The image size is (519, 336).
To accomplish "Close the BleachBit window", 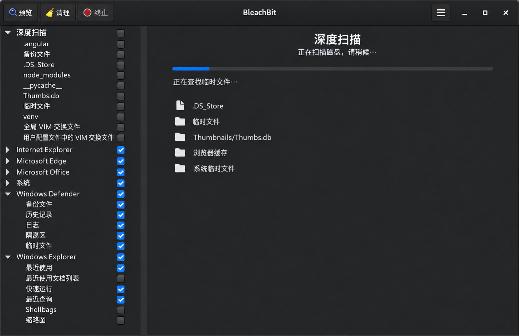I will coord(506,13).
